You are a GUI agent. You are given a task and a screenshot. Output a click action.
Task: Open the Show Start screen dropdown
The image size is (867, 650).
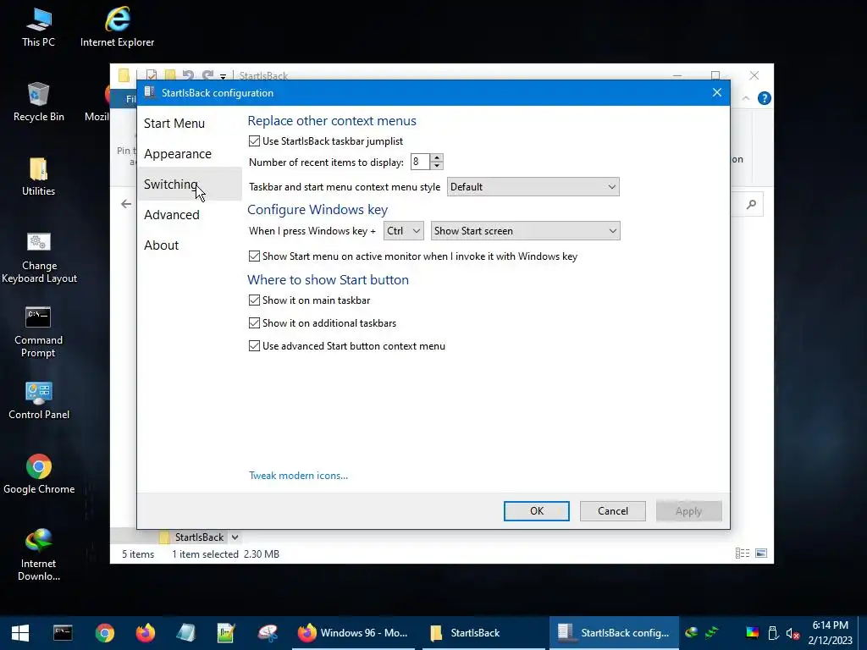tap(525, 231)
